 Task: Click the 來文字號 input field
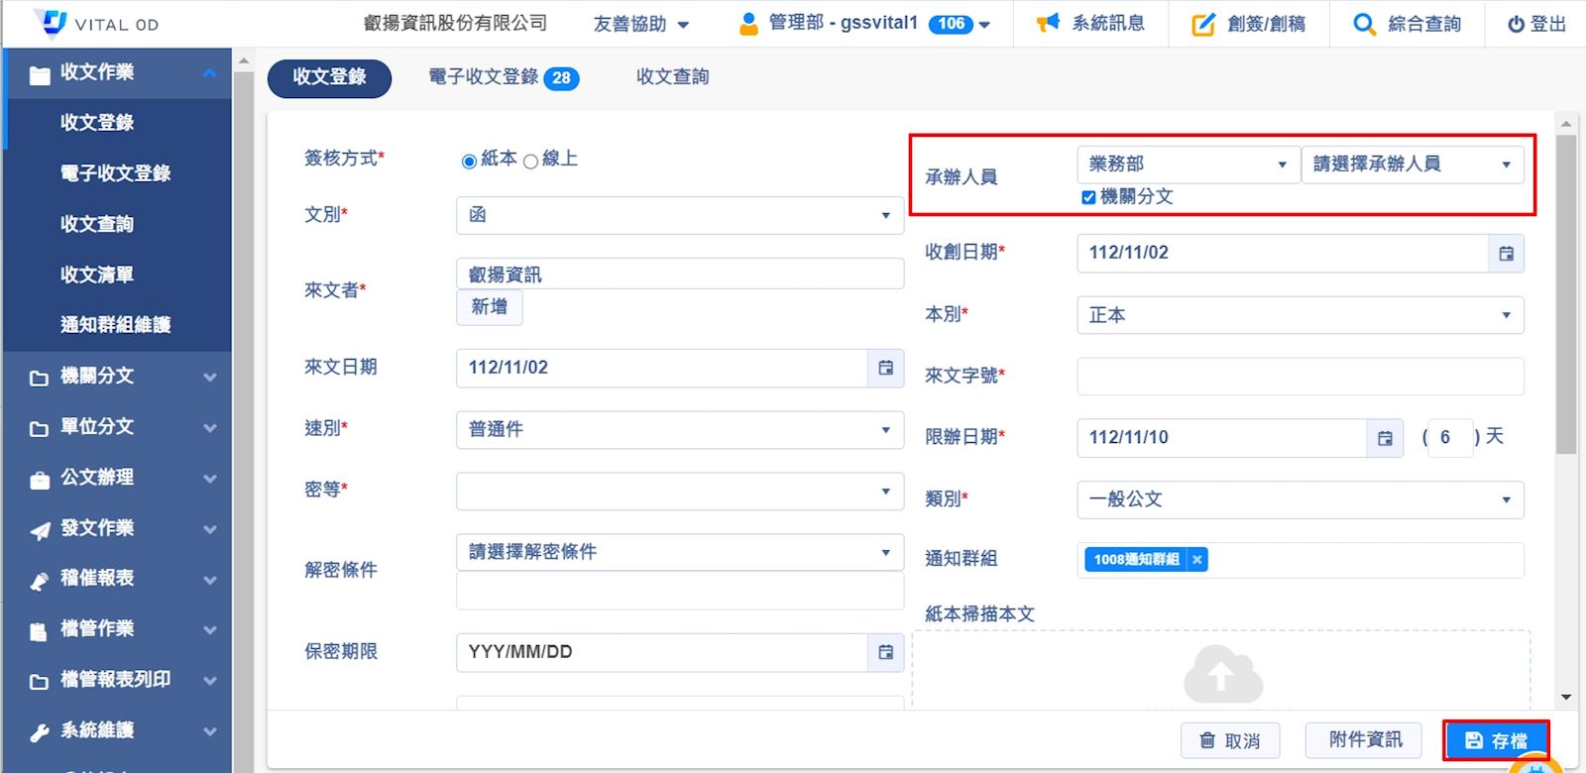(1300, 377)
